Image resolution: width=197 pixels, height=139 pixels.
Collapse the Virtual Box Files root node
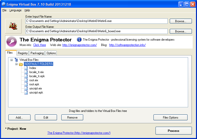coord(11,60)
